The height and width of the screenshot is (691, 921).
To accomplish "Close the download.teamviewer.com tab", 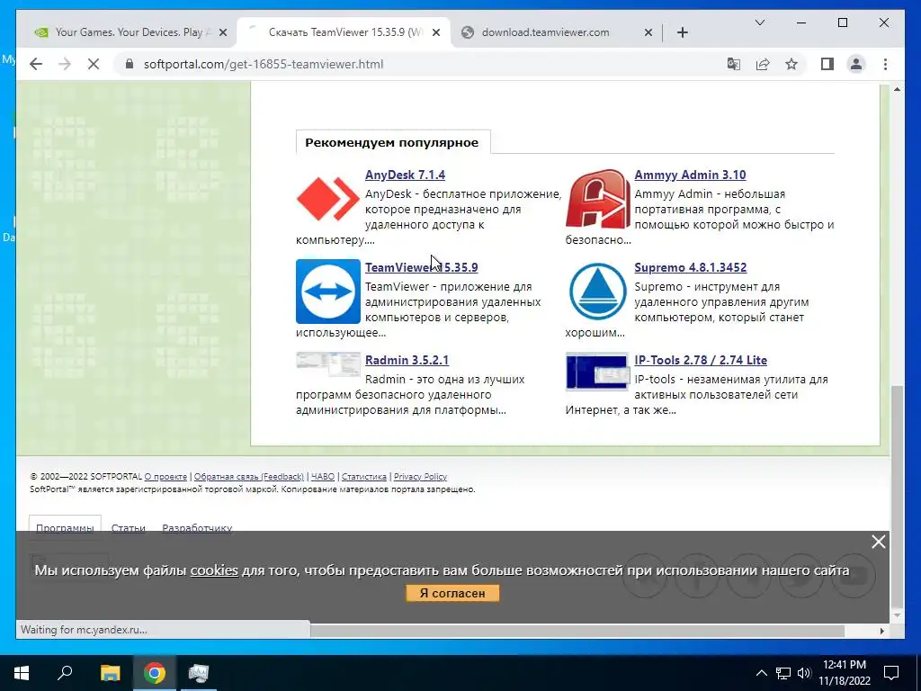I will (x=648, y=32).
